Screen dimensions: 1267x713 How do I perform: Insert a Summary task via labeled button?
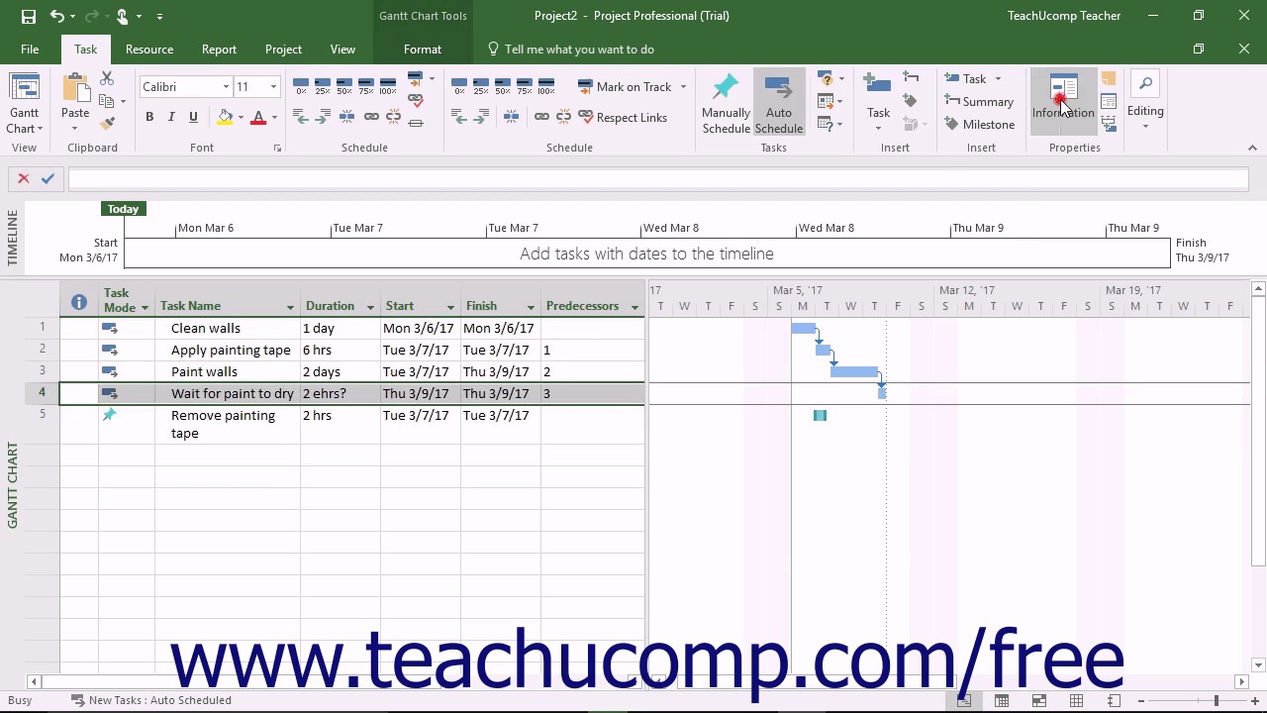pos(979,101)
